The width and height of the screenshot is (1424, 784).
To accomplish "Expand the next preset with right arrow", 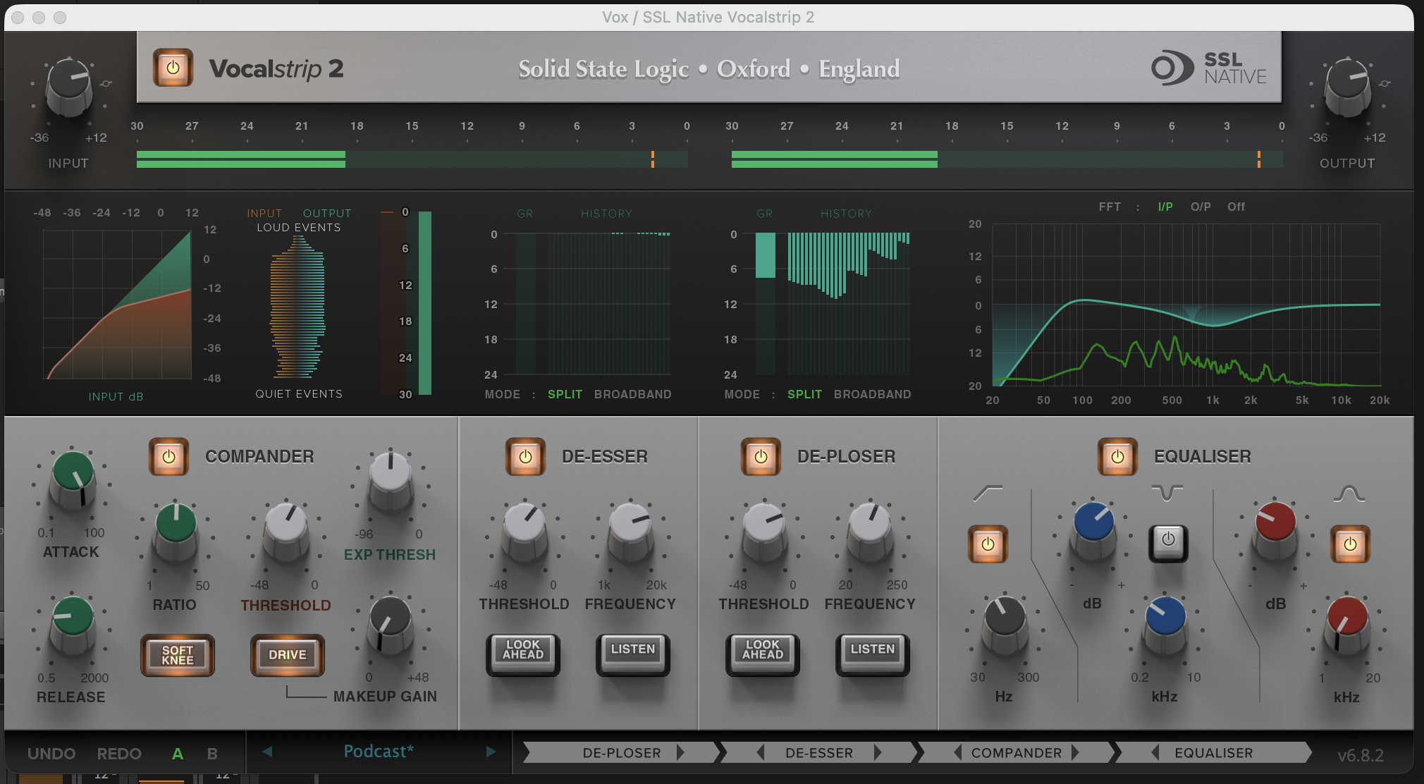I will pyautogui.click(x=491, y=752).
